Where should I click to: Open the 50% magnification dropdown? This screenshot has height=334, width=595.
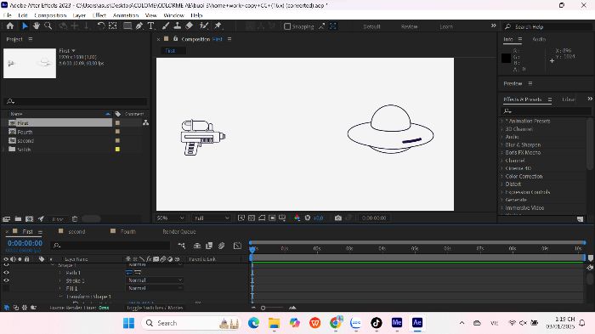tap(170, 218)
